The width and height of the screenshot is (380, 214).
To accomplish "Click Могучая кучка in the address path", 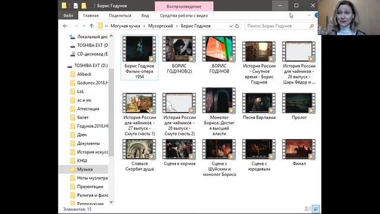I will click(125, 26).
